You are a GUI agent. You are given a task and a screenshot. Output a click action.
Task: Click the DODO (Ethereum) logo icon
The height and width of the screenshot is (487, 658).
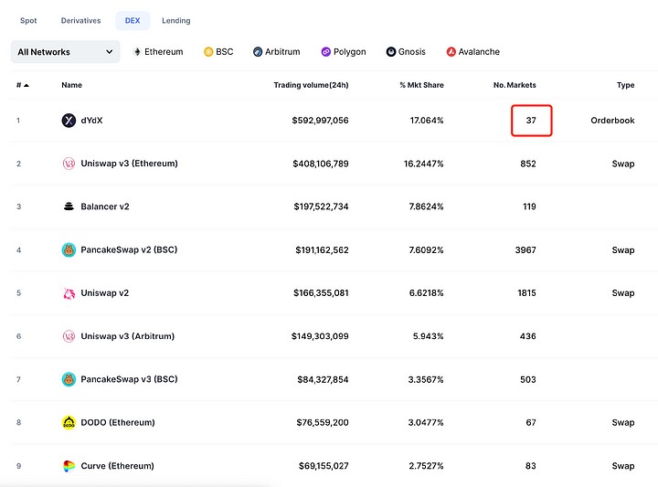tap(69, 422)
